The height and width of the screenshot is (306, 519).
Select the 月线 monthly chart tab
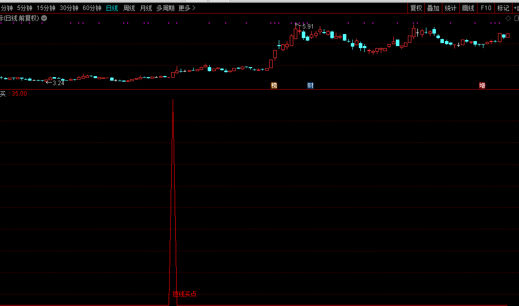tap(146, 8)
